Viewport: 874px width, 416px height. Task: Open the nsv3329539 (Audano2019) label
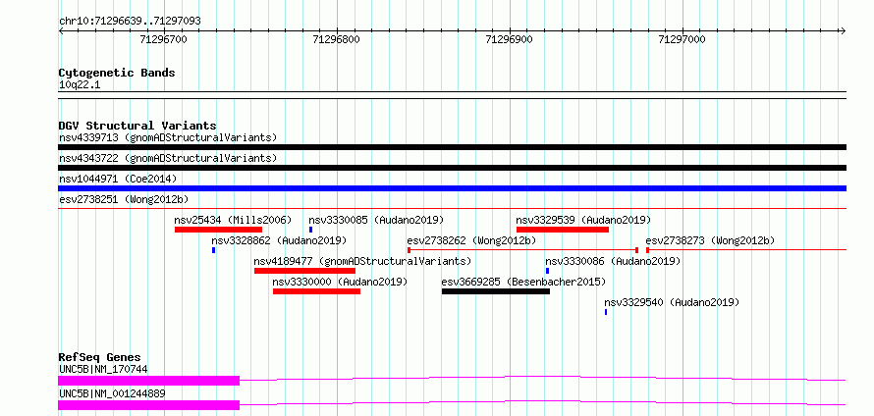pos(583,220)
